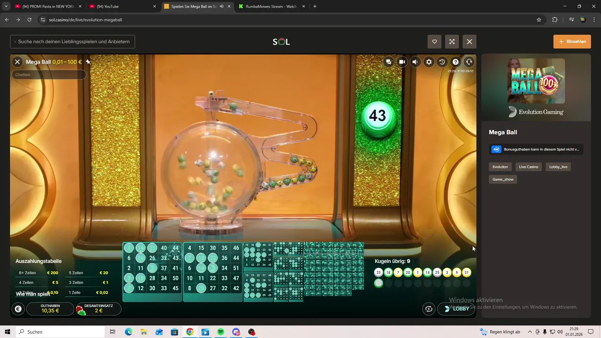Image resolution: width=601 pixels, height=338 pixels.
Task: Select the first bingo card
Action: click(x=152, y=272)
